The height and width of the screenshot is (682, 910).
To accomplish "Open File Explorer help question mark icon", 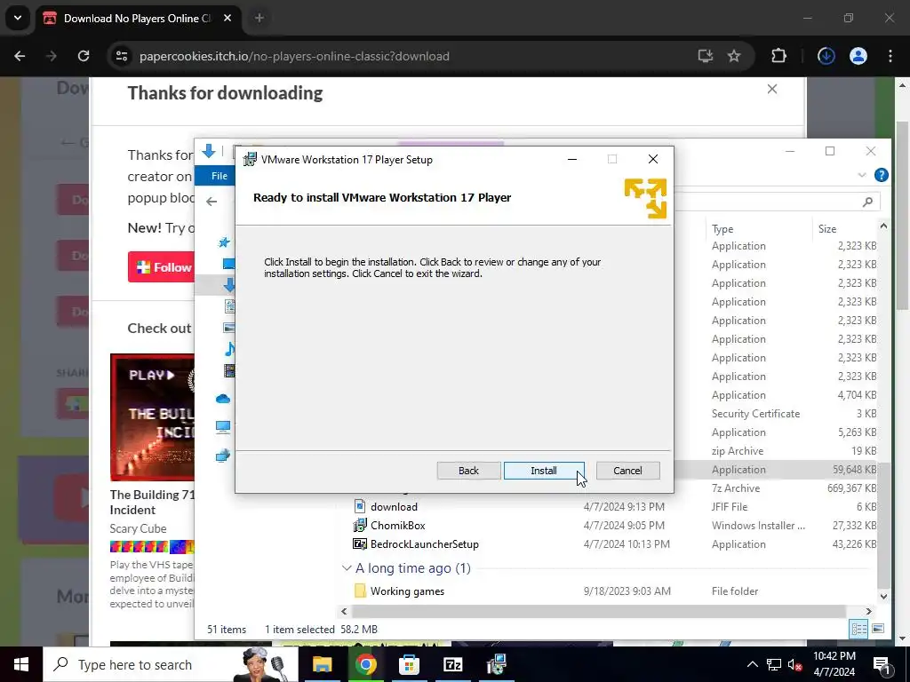I will coord(881,175).
